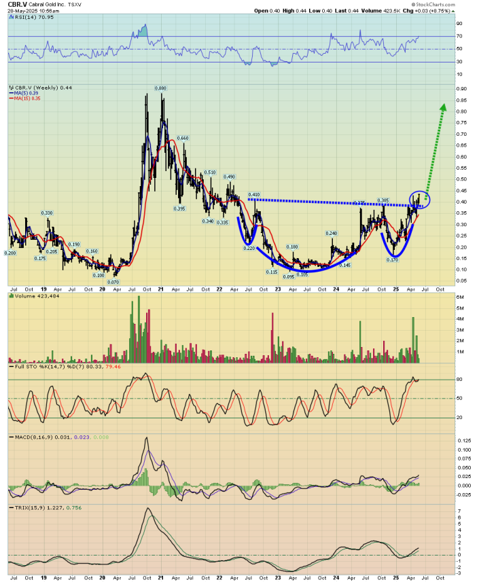The image size is (479, 582).
Task: Click the 0.190 price label
Action: tap(74, 244)
